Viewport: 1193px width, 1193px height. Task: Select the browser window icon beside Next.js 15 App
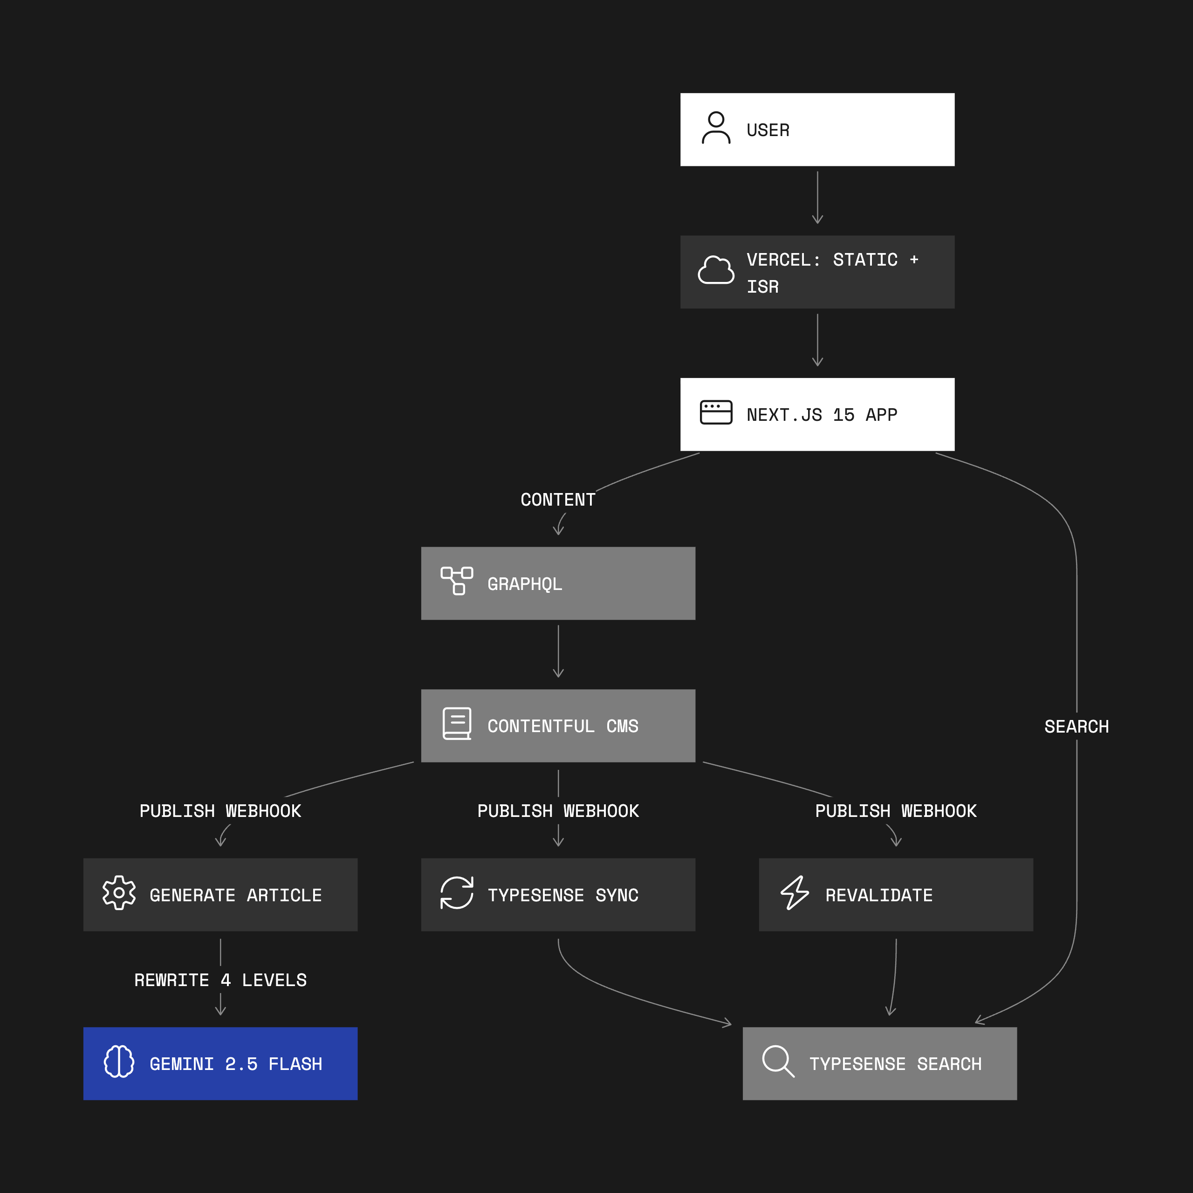click(x=716, y=412)
